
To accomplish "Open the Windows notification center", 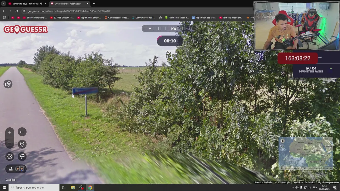I will point(335,188).
